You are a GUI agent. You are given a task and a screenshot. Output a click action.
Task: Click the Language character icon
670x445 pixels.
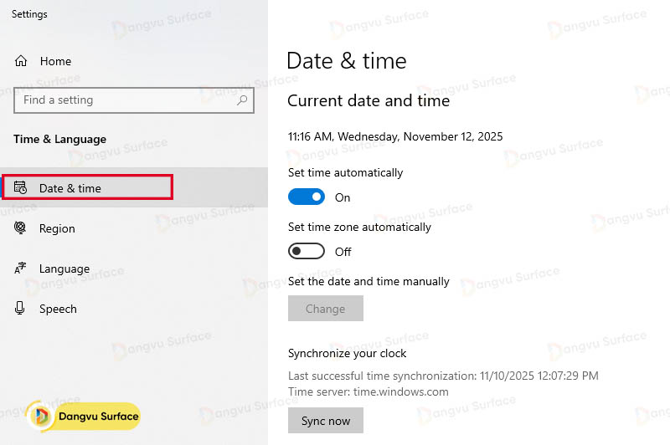pos(20,268)
